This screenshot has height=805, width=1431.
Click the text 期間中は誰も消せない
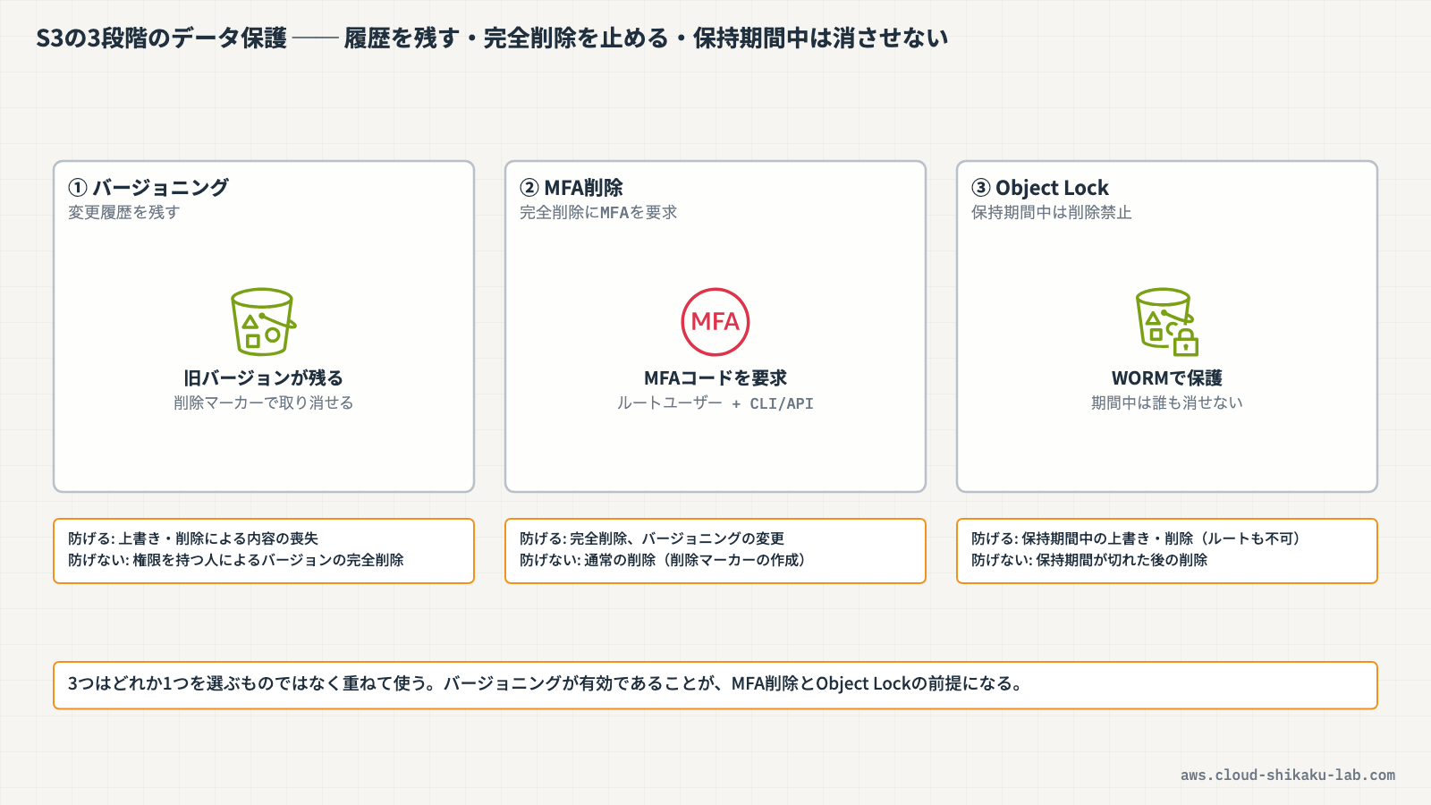tap(1167, 402)
